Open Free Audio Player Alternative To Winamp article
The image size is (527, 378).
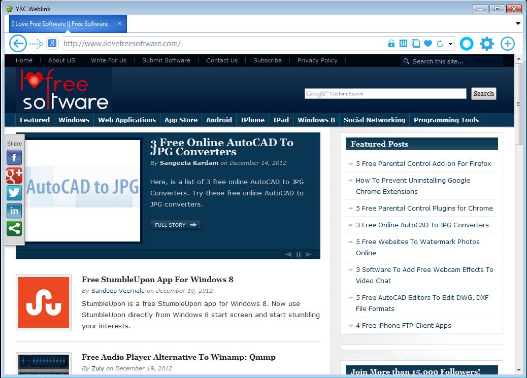point(179,357)
